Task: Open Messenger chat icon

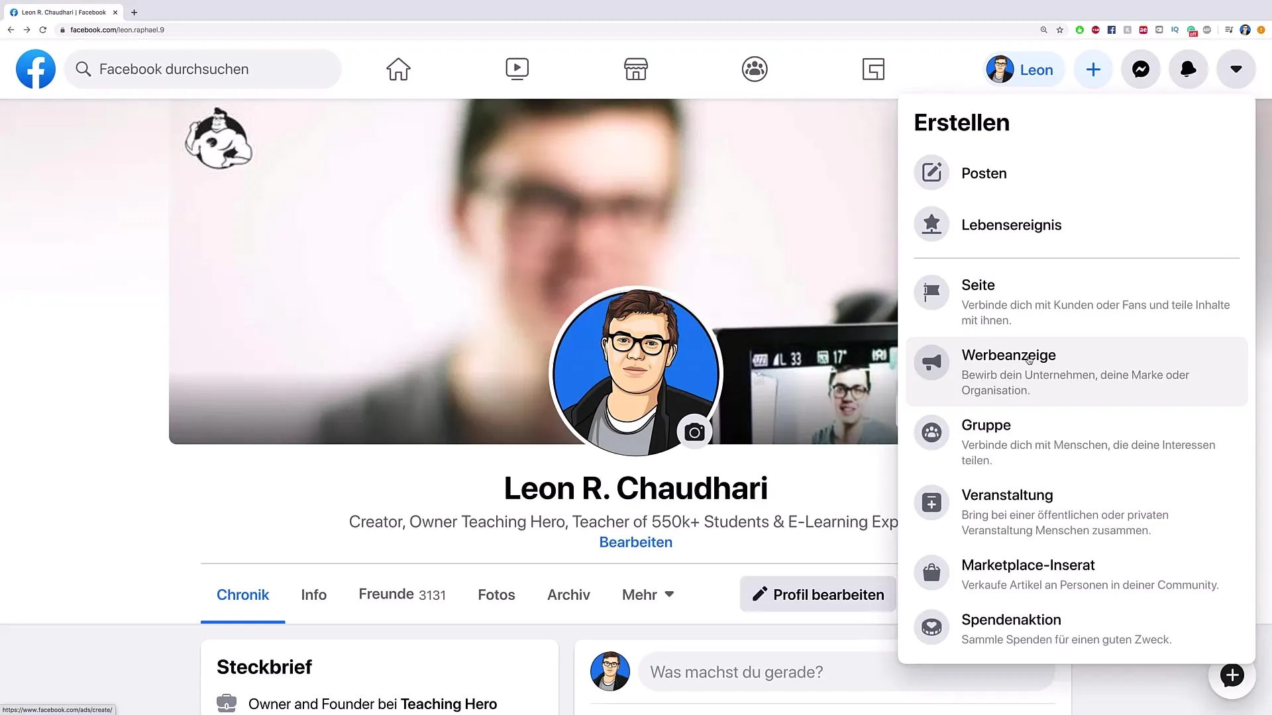Action: [1140, 69]
